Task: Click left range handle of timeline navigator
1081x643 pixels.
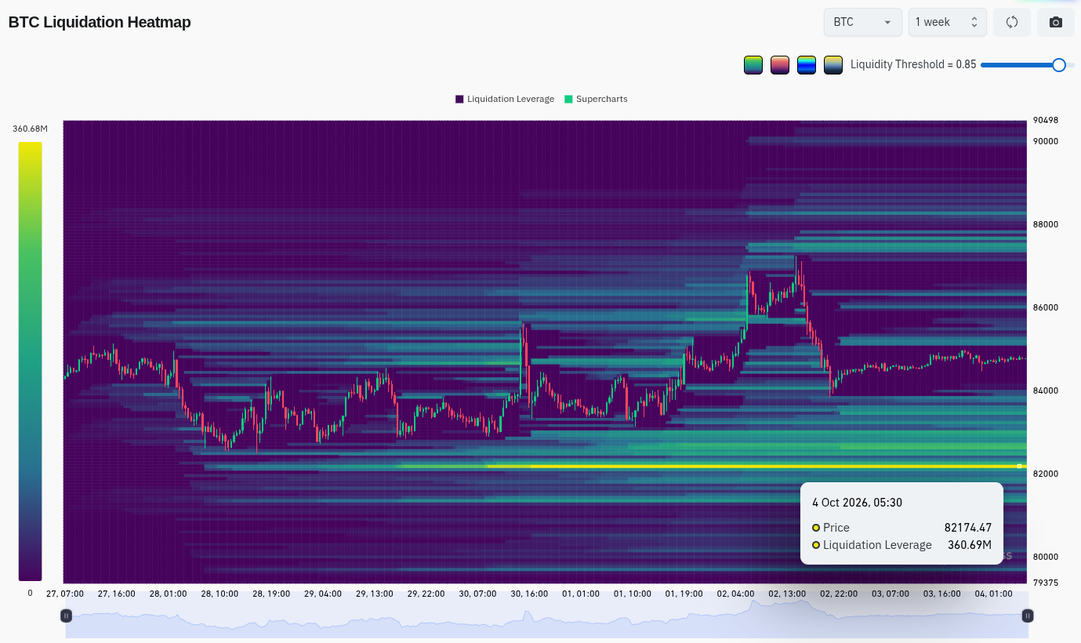Action: pos(67,616)
